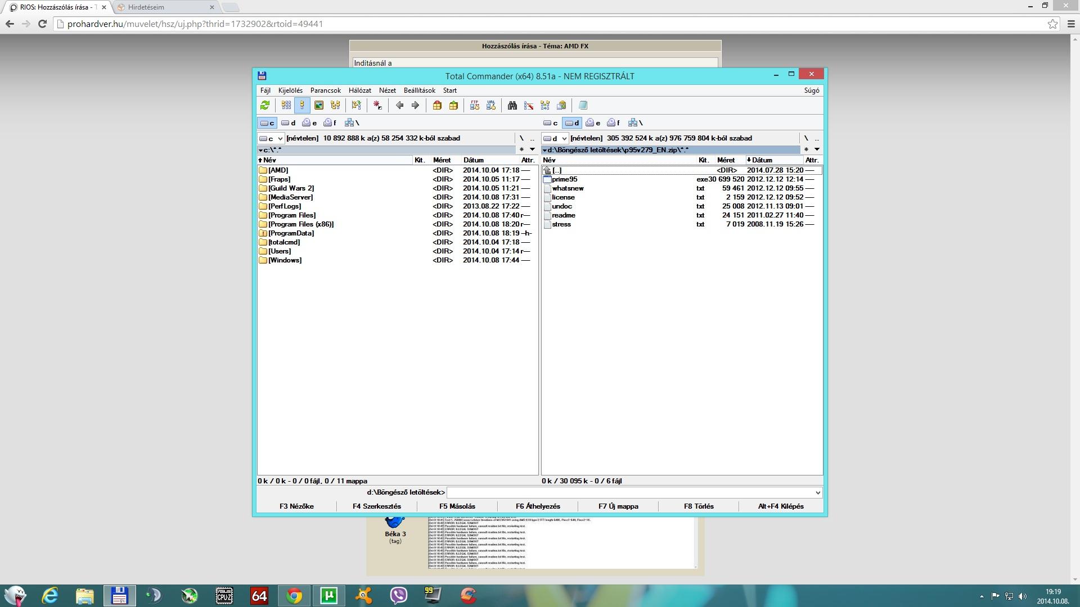Click the Chrome address bar URL
This screenshot has width=1080, height=607.
point(195,24)
